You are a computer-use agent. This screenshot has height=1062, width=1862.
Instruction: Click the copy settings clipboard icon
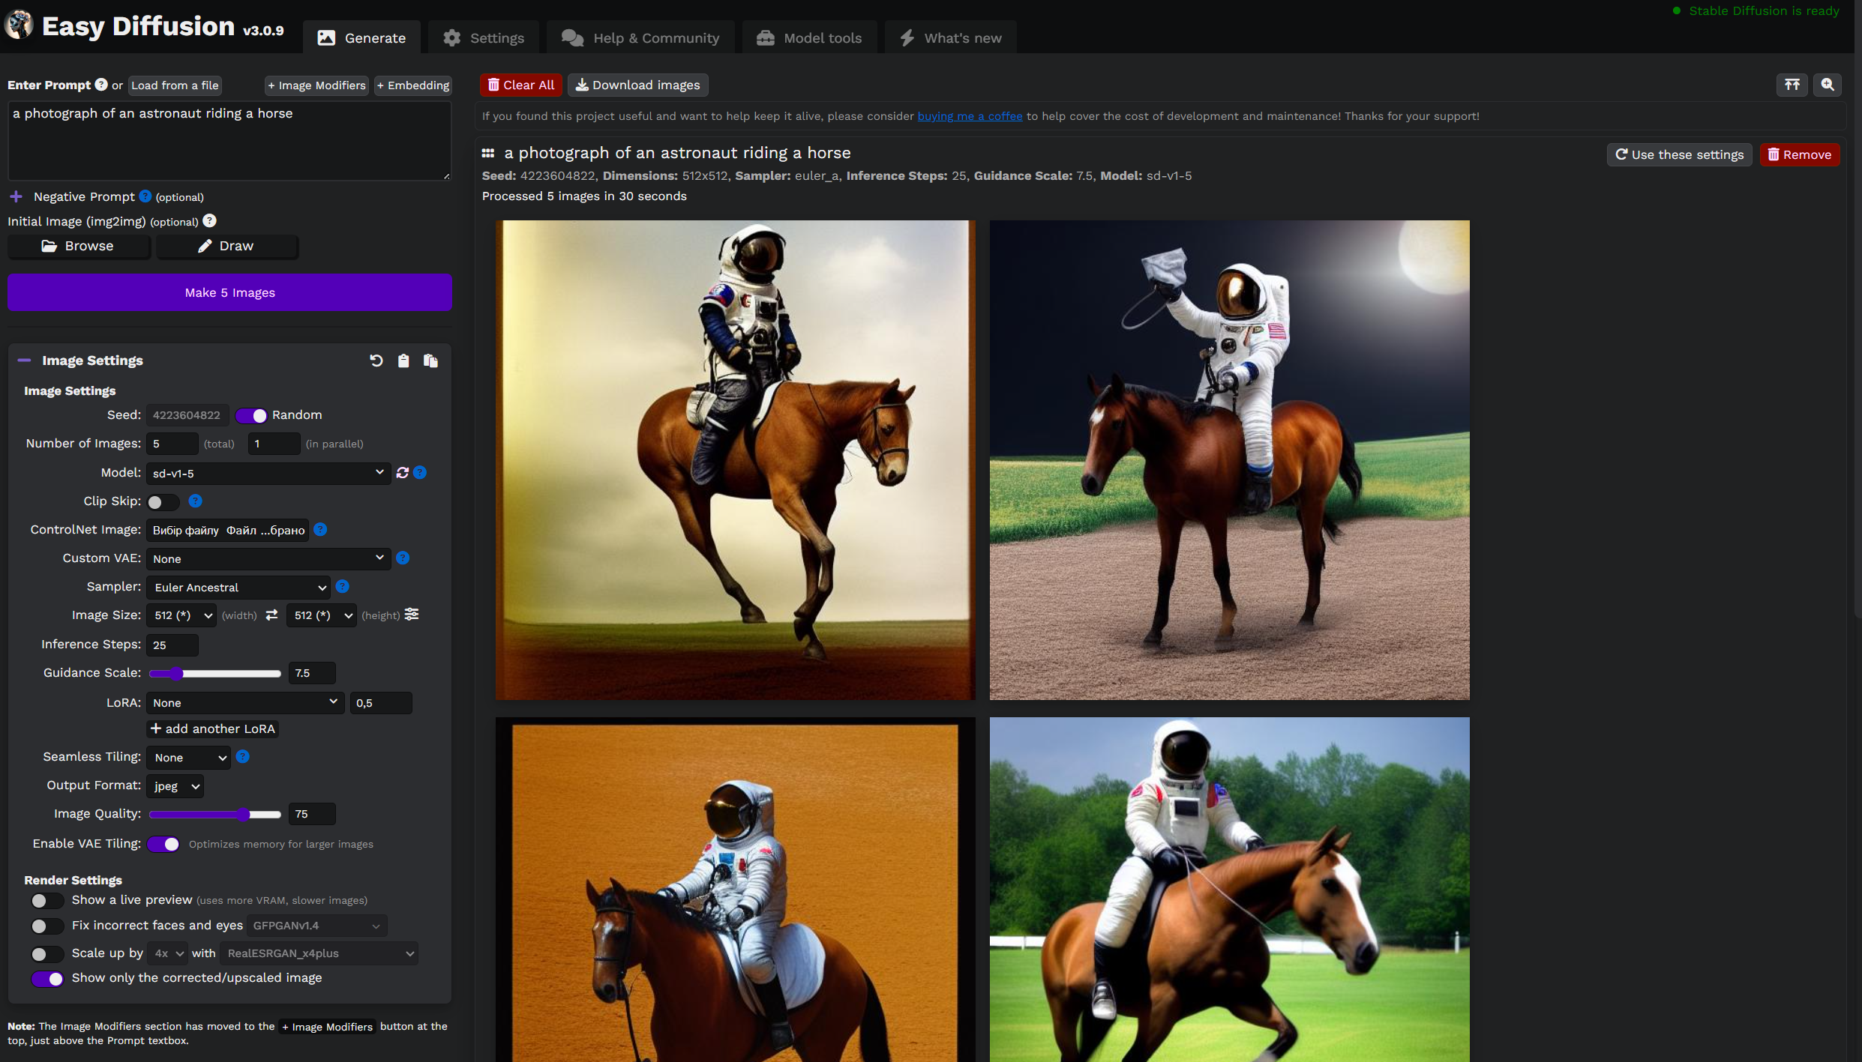(x=403, y=360)
